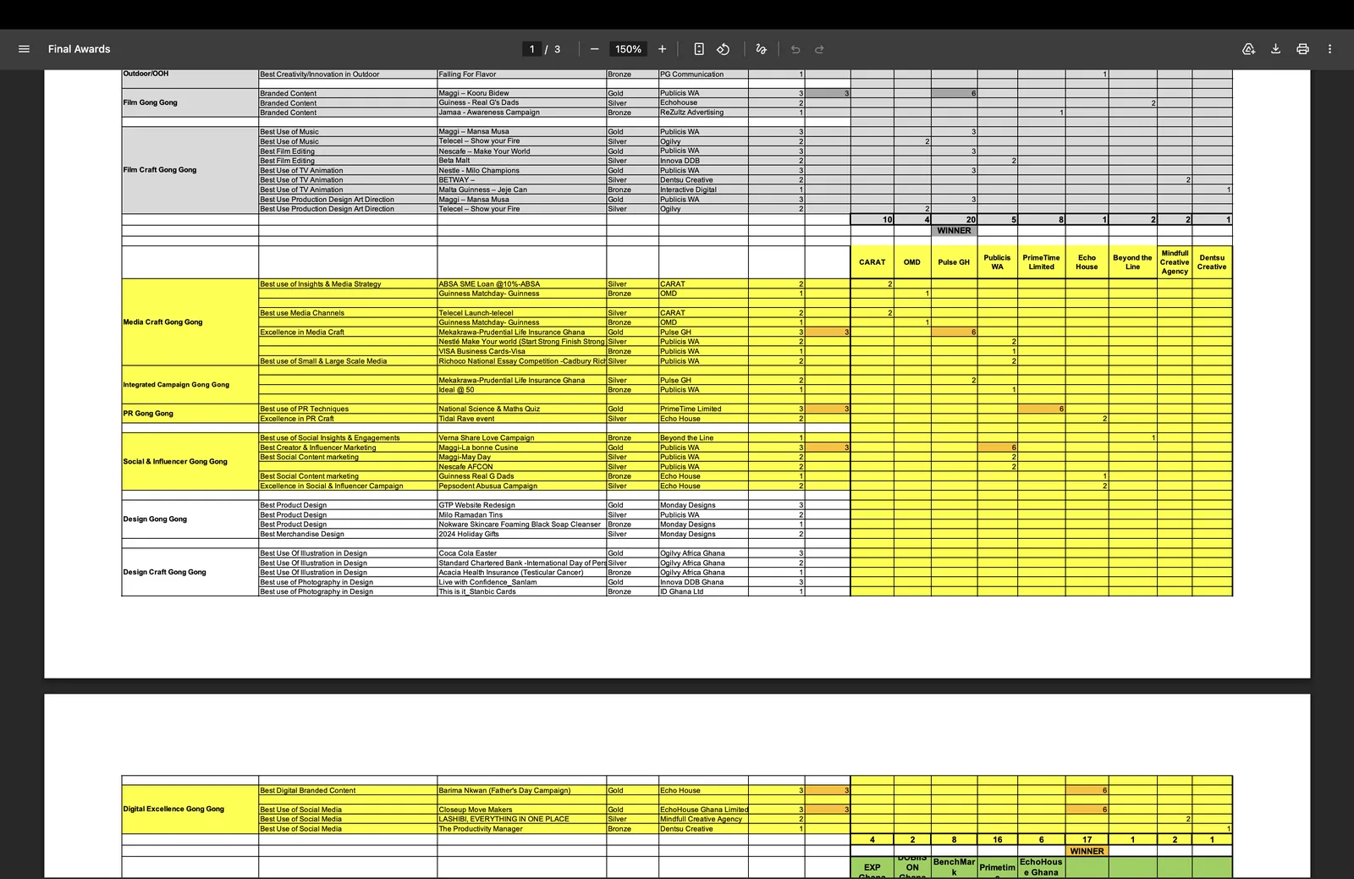Click the undo arrow icon
The image size is (1354, 879).
point(795,49)
